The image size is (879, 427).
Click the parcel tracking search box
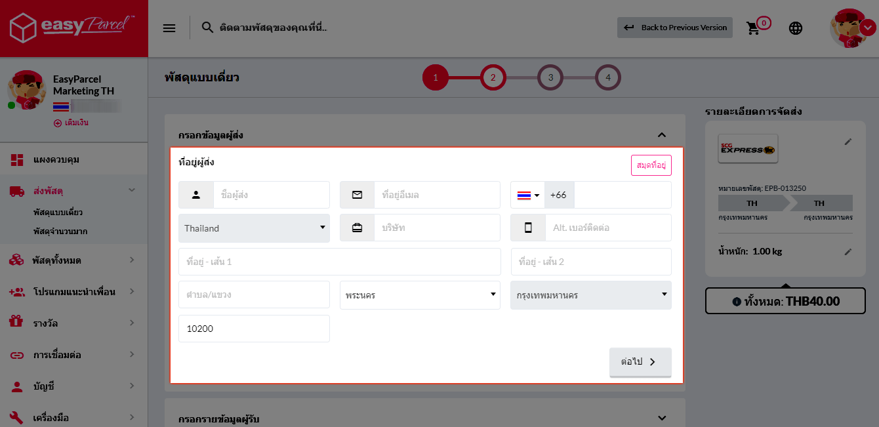click(x=274, y=28)
